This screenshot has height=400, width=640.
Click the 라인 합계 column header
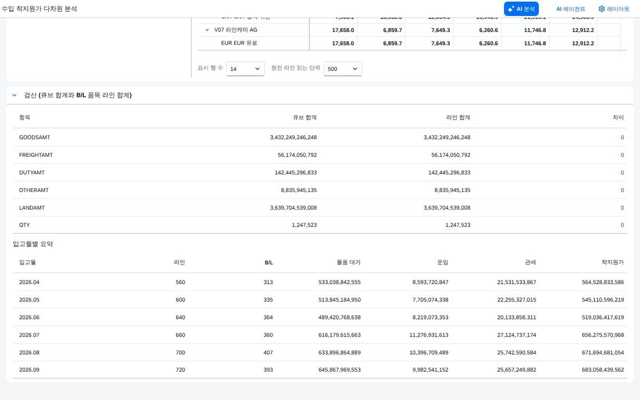pos(458,117)
